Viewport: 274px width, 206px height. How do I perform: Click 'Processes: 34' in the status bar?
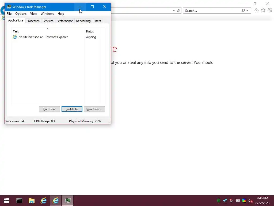tap(15, 121)
